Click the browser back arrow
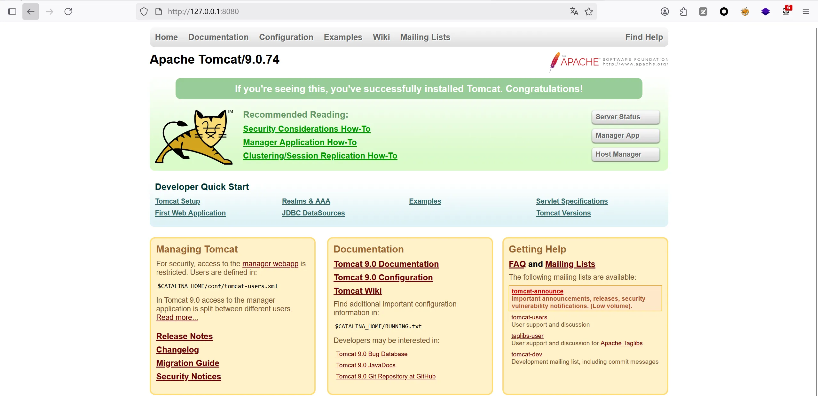This screenshot has width=818, height=396. (x=31, y=12)
